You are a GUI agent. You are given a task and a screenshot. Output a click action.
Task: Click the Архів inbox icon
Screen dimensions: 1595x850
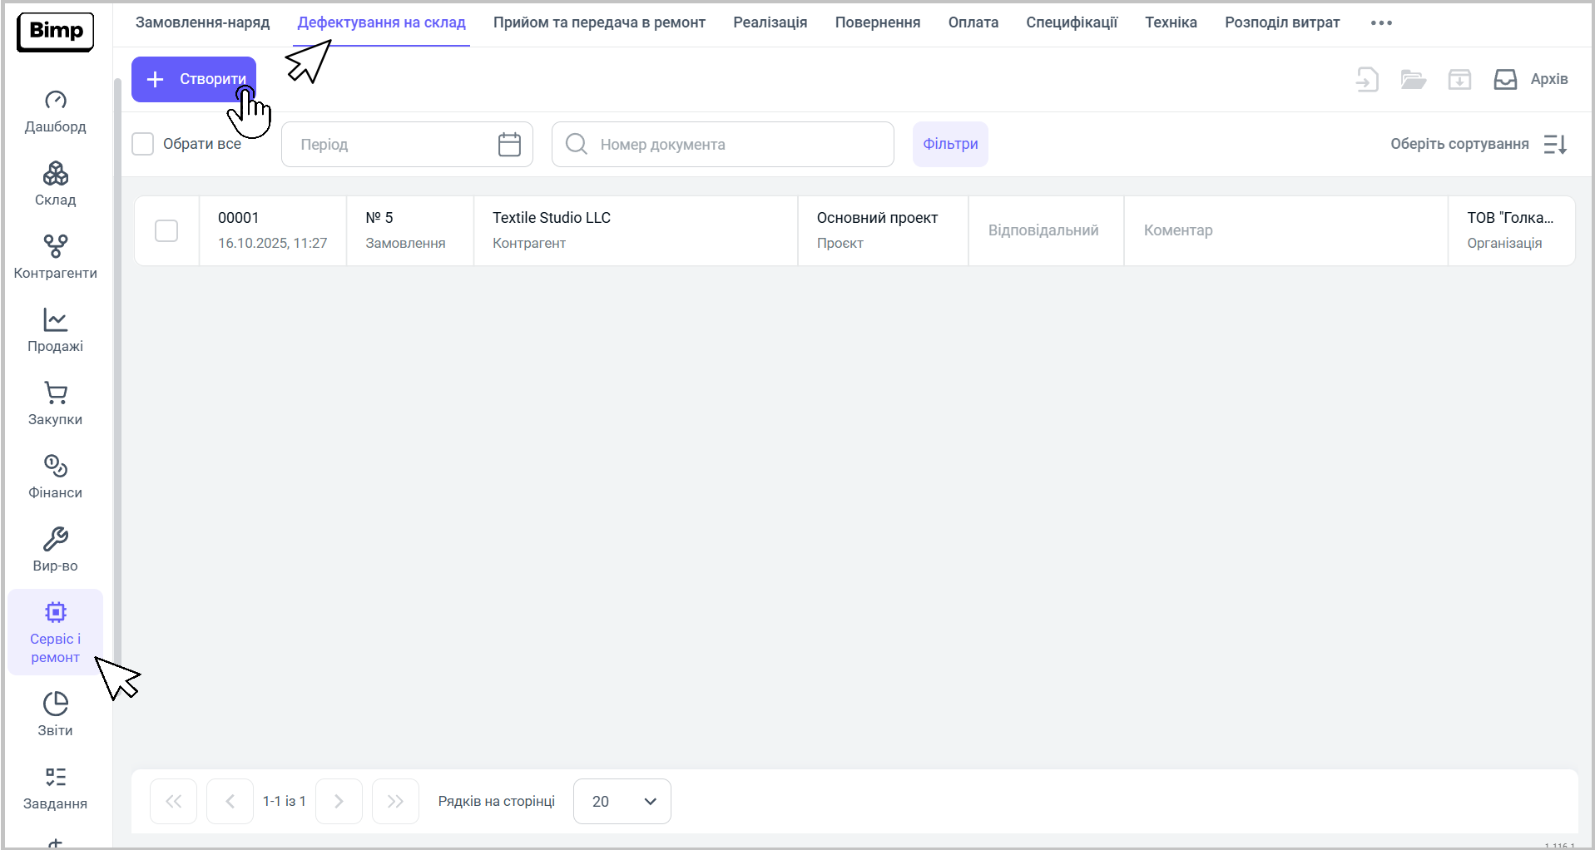pos(1505,79)
